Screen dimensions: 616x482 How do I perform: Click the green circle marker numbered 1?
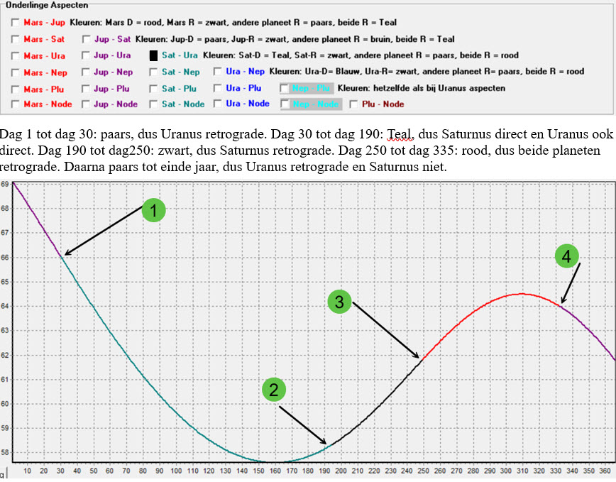pos(154,210)
